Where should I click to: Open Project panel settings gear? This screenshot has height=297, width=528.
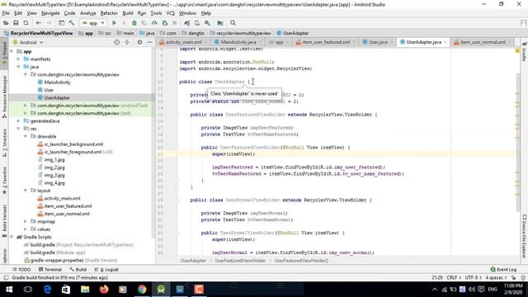139,42
